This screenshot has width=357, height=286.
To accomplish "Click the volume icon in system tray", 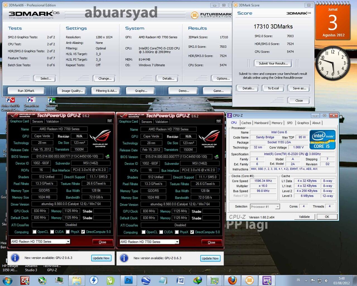I will point(327,280).
